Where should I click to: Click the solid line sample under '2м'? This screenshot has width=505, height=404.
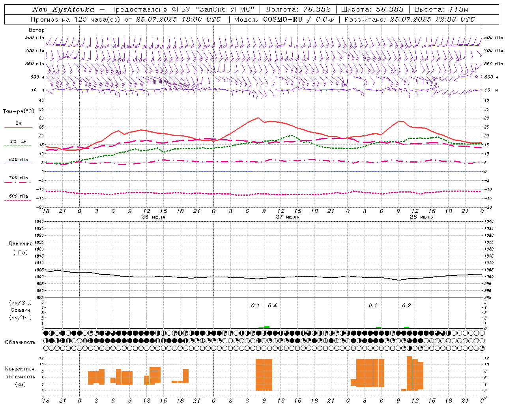point(18,128)
